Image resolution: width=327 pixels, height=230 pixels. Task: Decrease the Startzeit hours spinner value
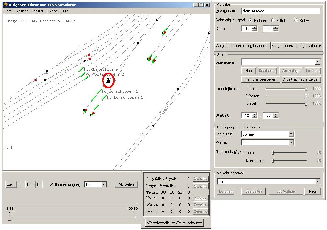[x=255, y=117]
